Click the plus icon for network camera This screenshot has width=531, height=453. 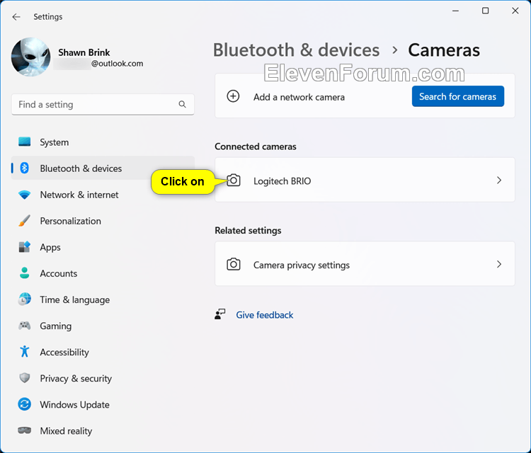pyautogui.click(x=233, y=96)
